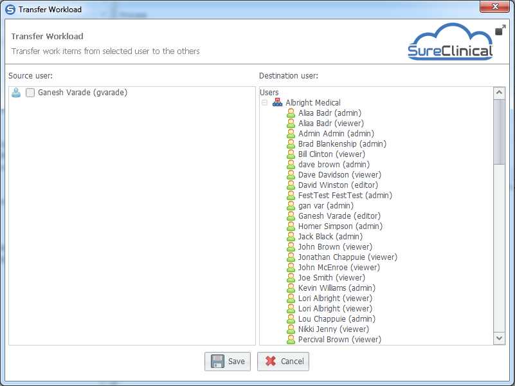Click the SureClinical app icon in title bar
Viewport: 515px width, 386px height.
click(x=10, y=9)
